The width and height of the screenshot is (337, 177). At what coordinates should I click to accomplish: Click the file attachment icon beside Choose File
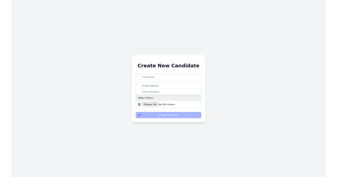(x=139, y=104)
